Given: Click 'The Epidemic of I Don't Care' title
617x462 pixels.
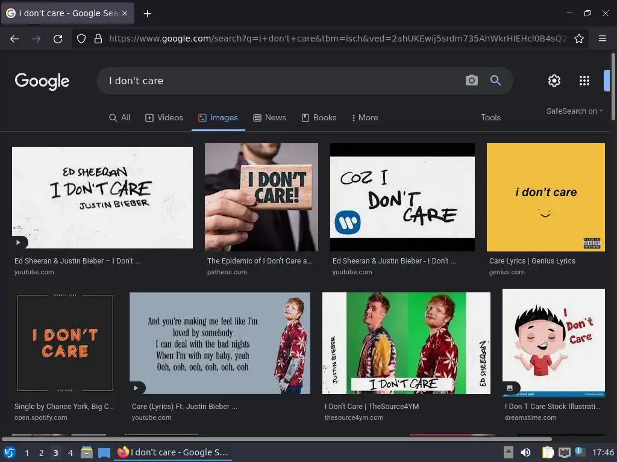Looking at the screenshot, I should (259, 261).
